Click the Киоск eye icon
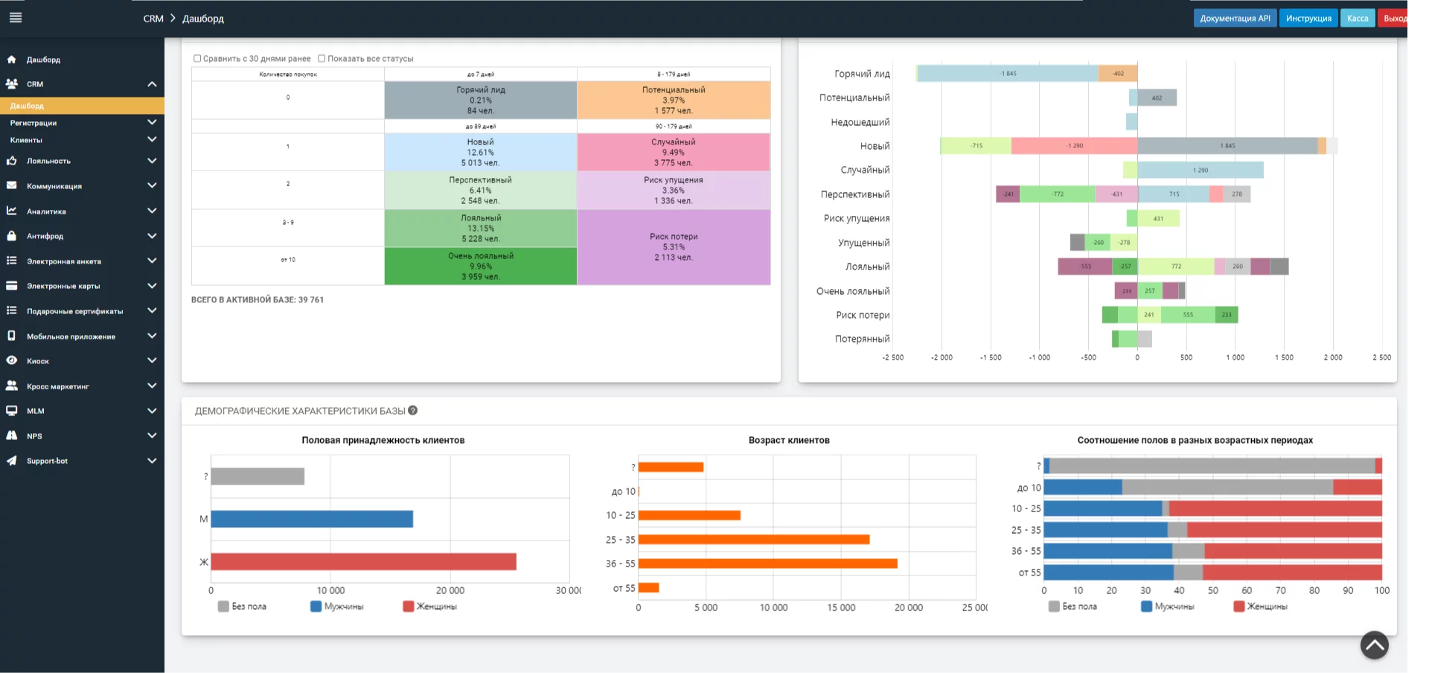The image size is (1429, 673). (x=11, y=360)
